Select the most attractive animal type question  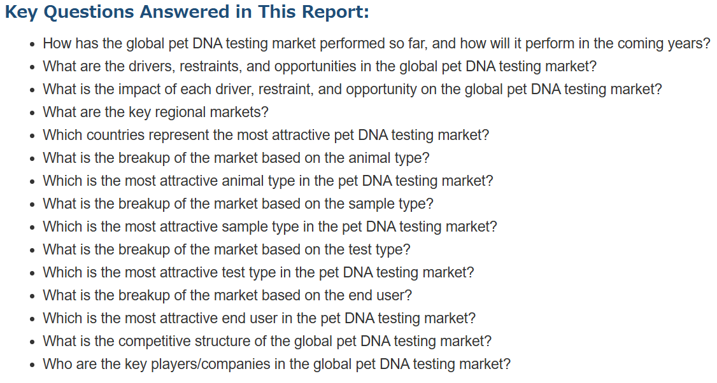click(x=268, y=181)
